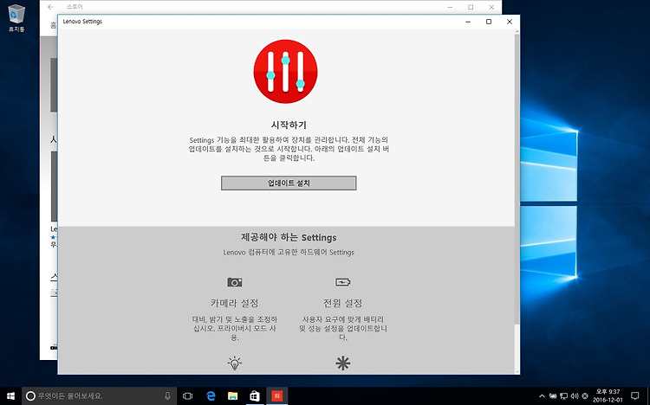Select the 전원 설정 heading
Image resolution: width=650 pixels, height=405 pixels.
343,303
